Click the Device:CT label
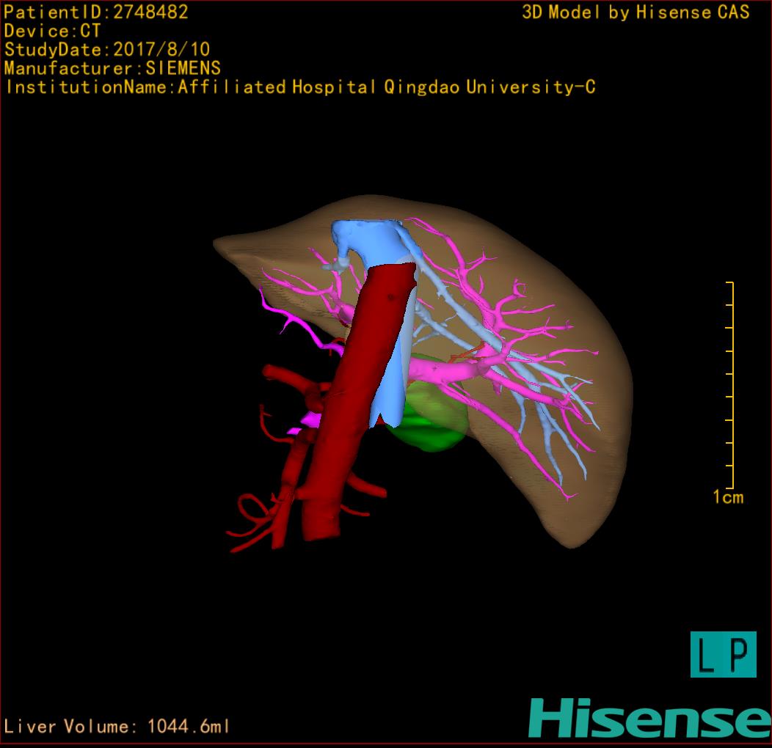 [x=52, y=31]
